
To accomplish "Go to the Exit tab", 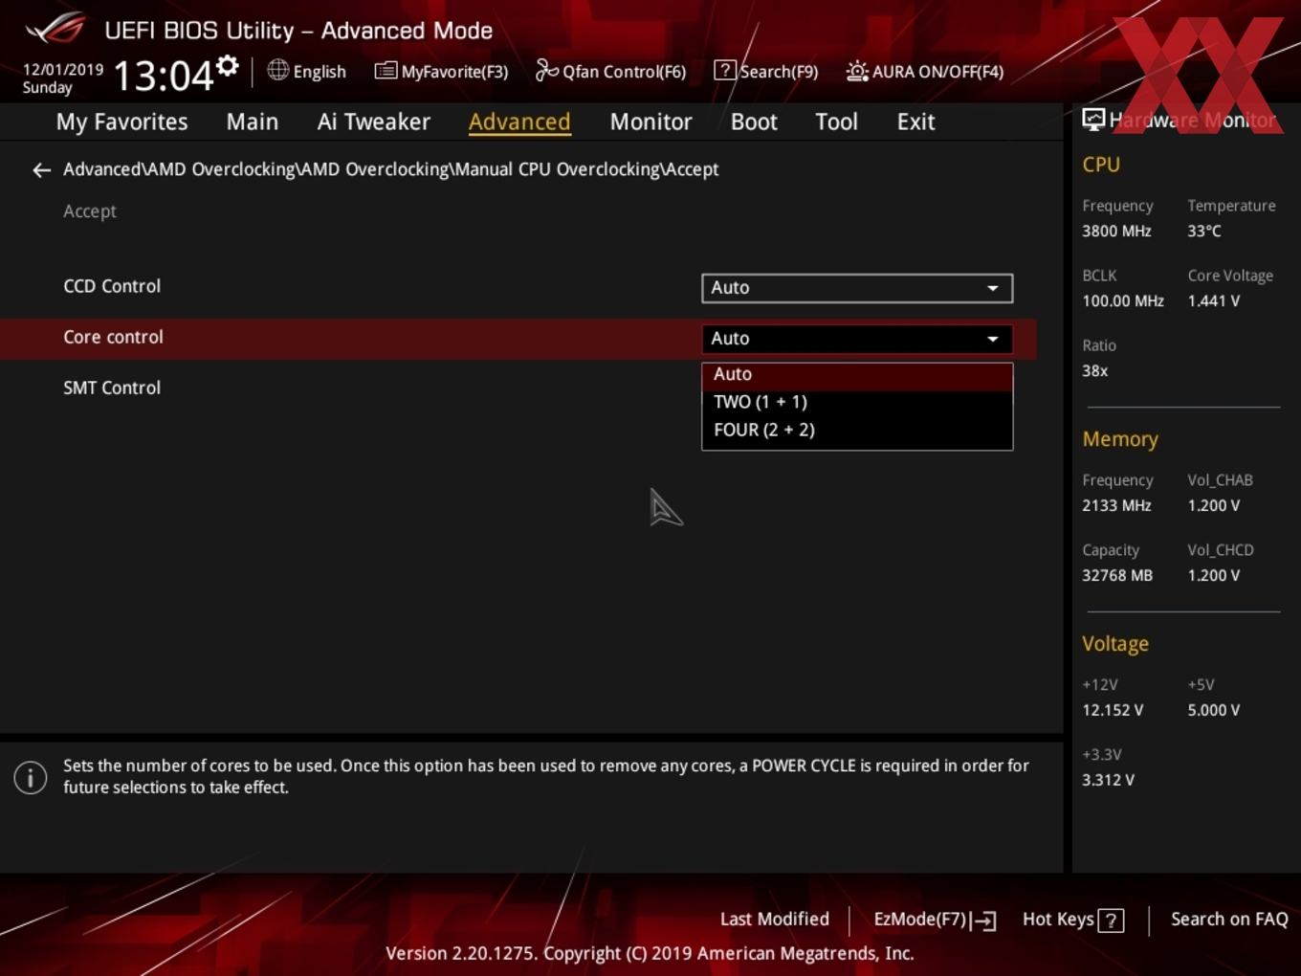I will click(x=915, y=122).
